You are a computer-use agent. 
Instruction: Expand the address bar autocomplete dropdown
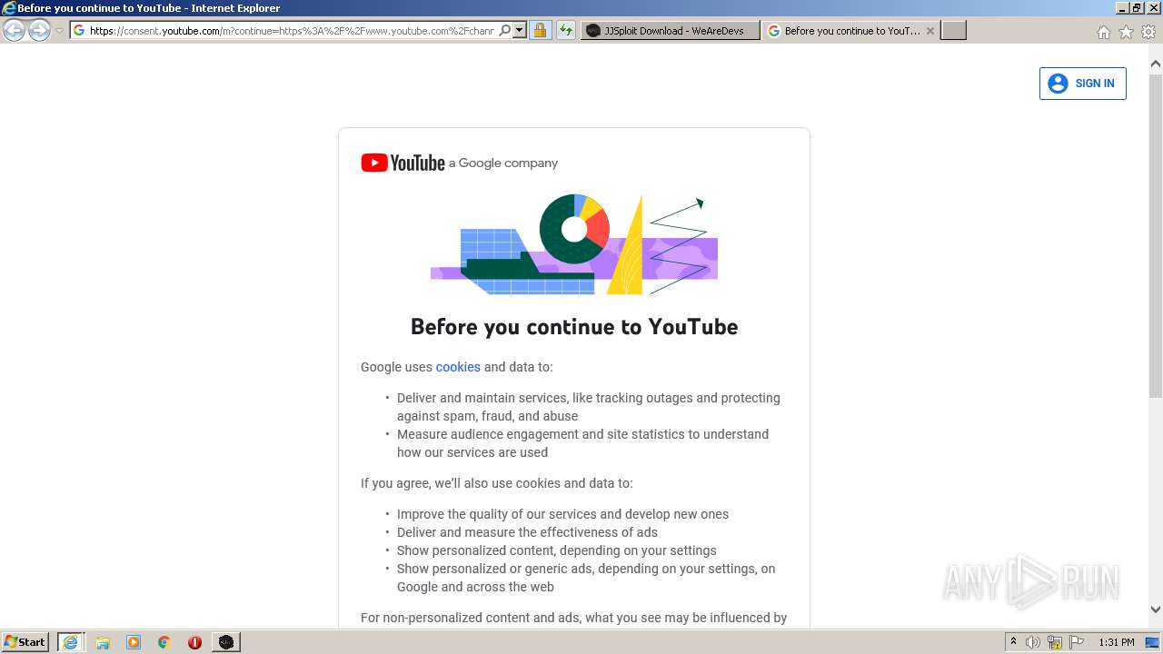(x=520, y=30)
